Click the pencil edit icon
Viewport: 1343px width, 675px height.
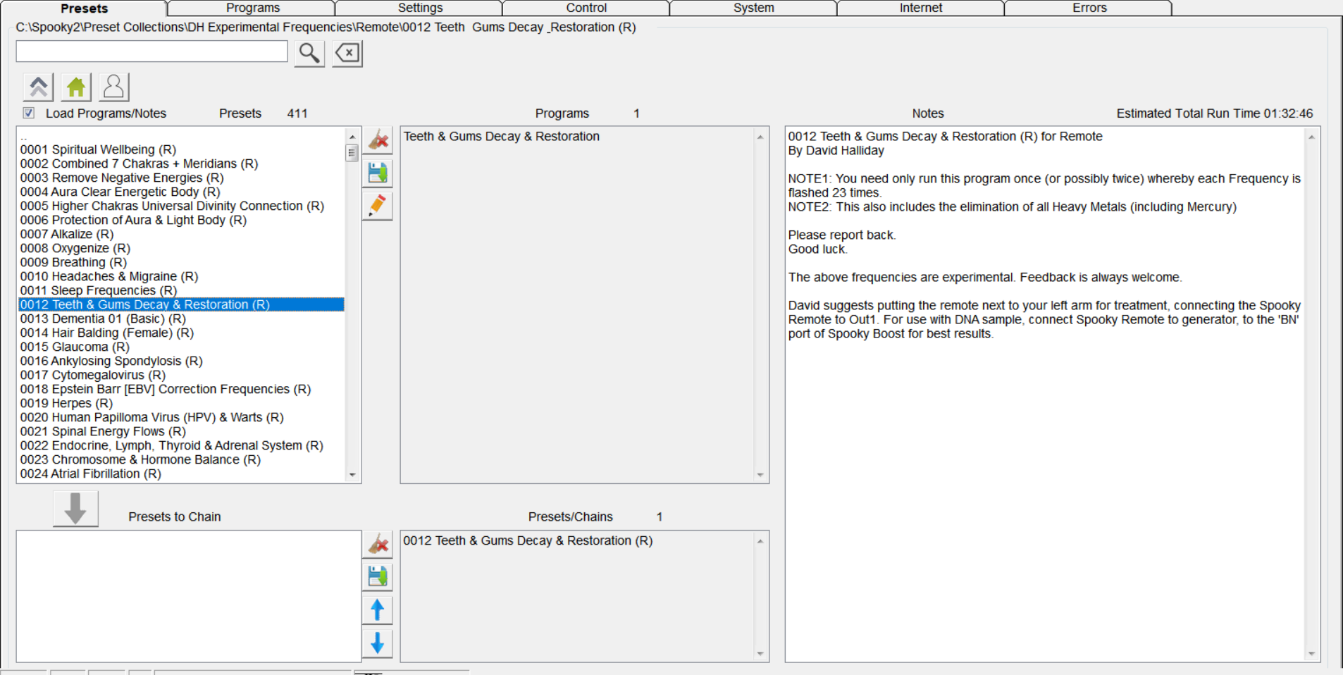point(378,206)
